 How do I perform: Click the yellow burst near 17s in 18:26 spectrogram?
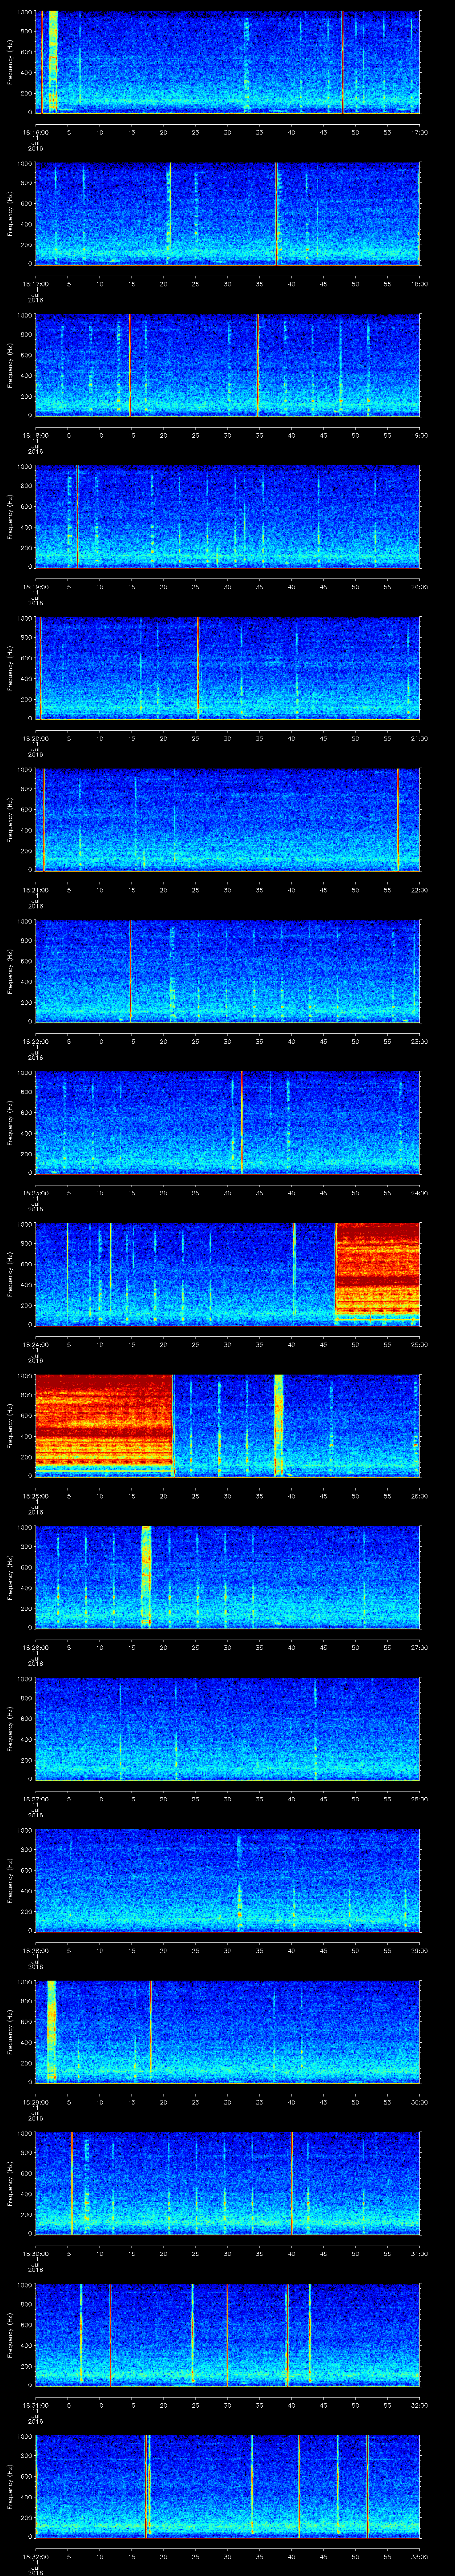[146, 1577]
